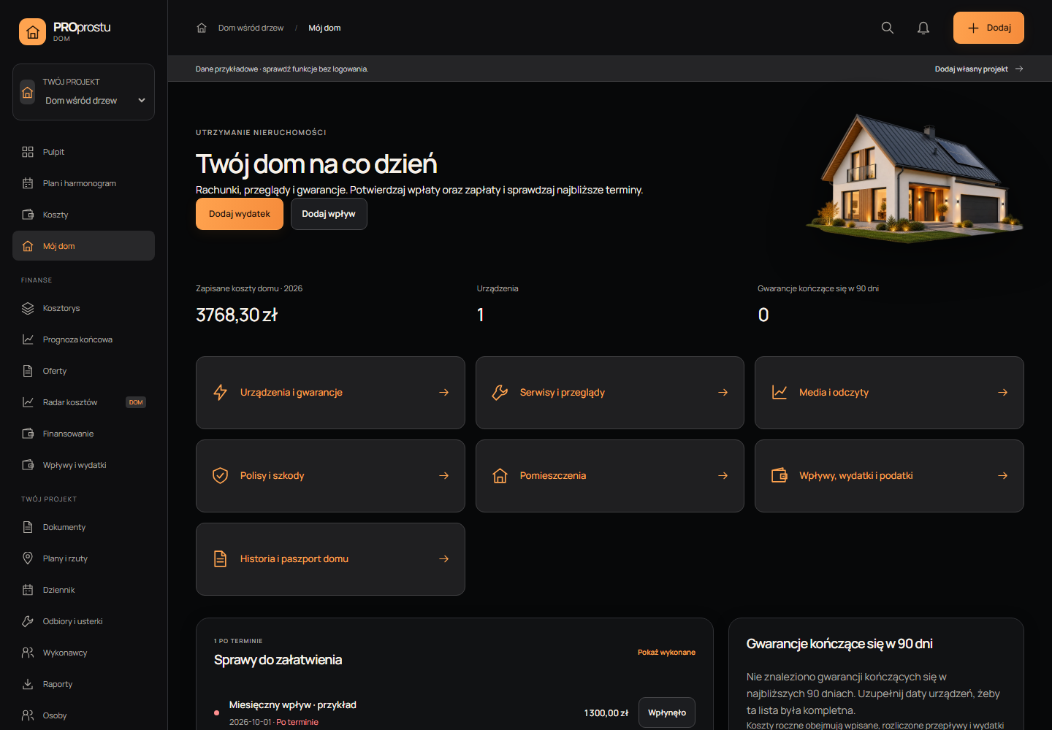The image size is (1052, 730).
Task: Open Oferty document icon in sidebar
Action: pyautogui.click(x=28, y=371)
